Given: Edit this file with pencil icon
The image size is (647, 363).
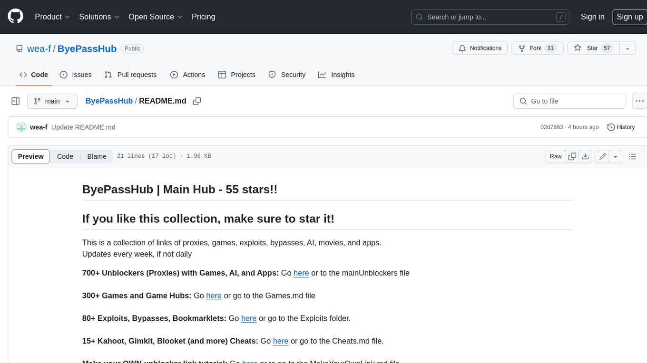Looking at the screenshot, I should [603, 156].
